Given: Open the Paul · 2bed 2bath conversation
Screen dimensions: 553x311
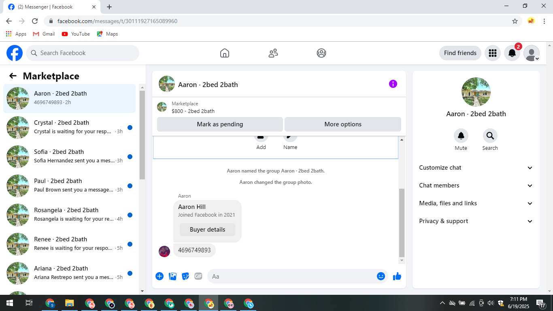Looking at the screenshot, I should tap(69, 186).
